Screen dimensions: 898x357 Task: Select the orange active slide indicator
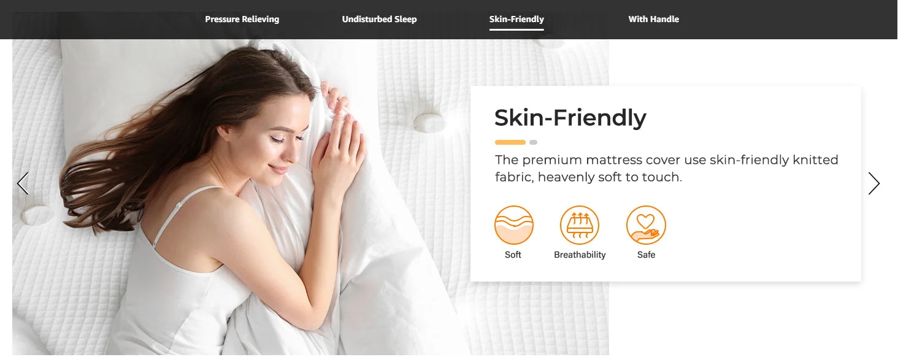pyautogui.click(x=510, y=142)
